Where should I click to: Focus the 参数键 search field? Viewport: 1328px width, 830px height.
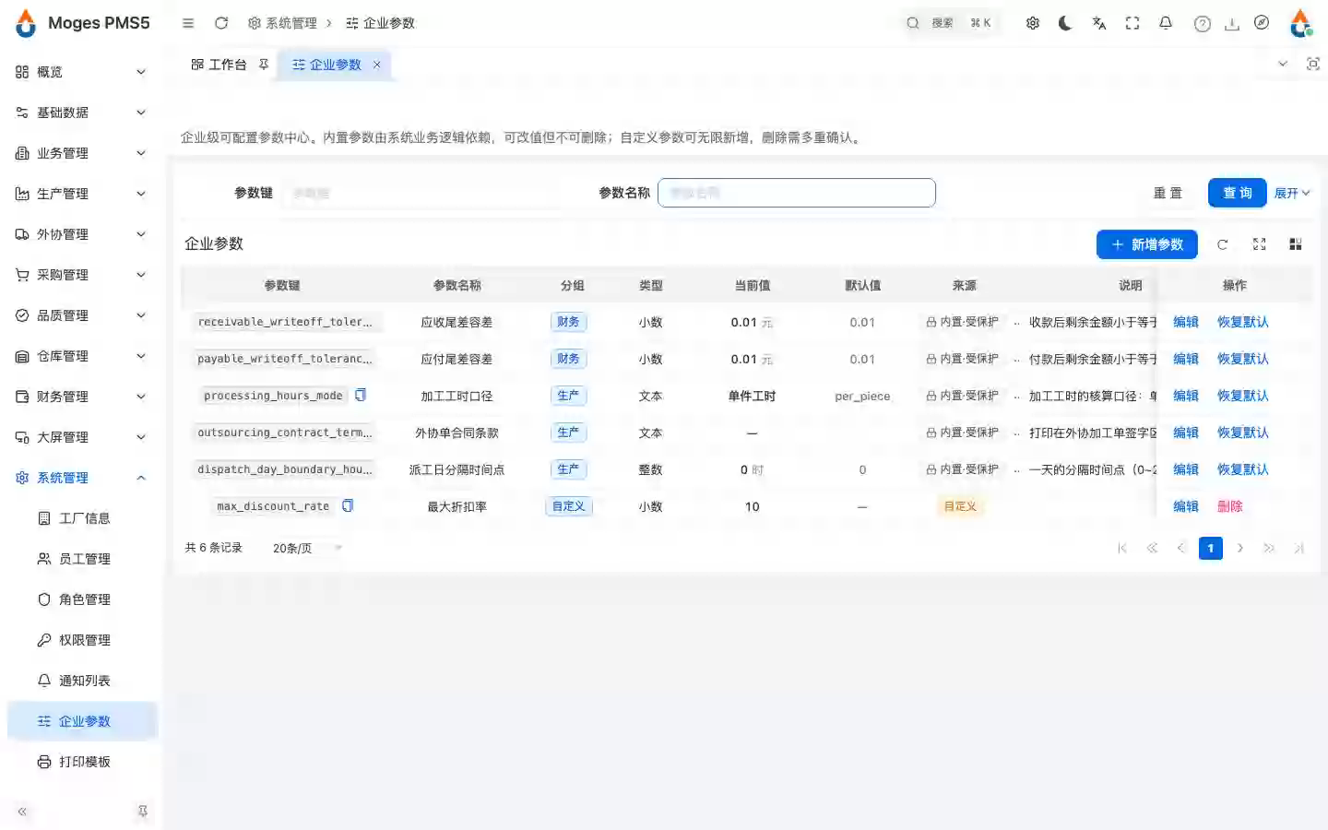coord(421,193)
